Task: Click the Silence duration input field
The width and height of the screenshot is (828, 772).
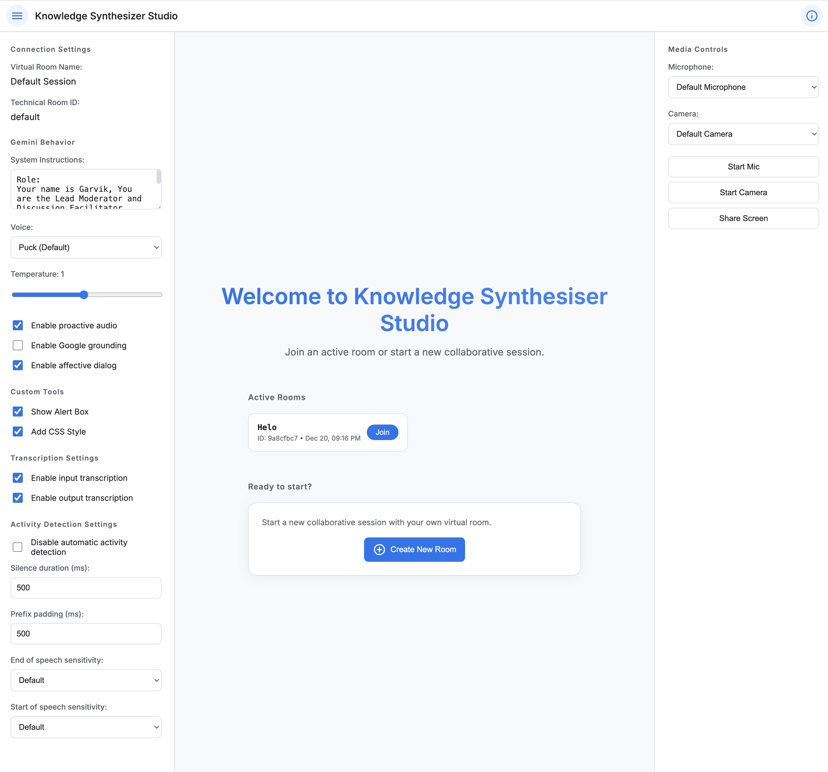Action: 86,588
